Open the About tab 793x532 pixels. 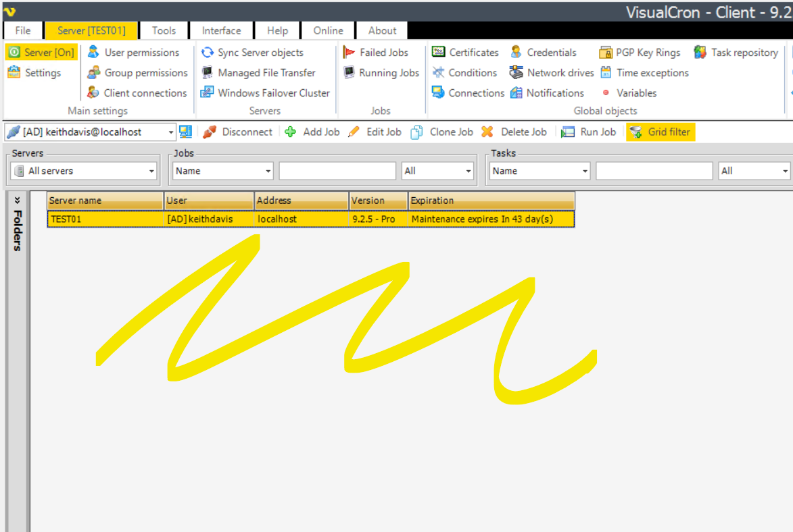(383, 30)
